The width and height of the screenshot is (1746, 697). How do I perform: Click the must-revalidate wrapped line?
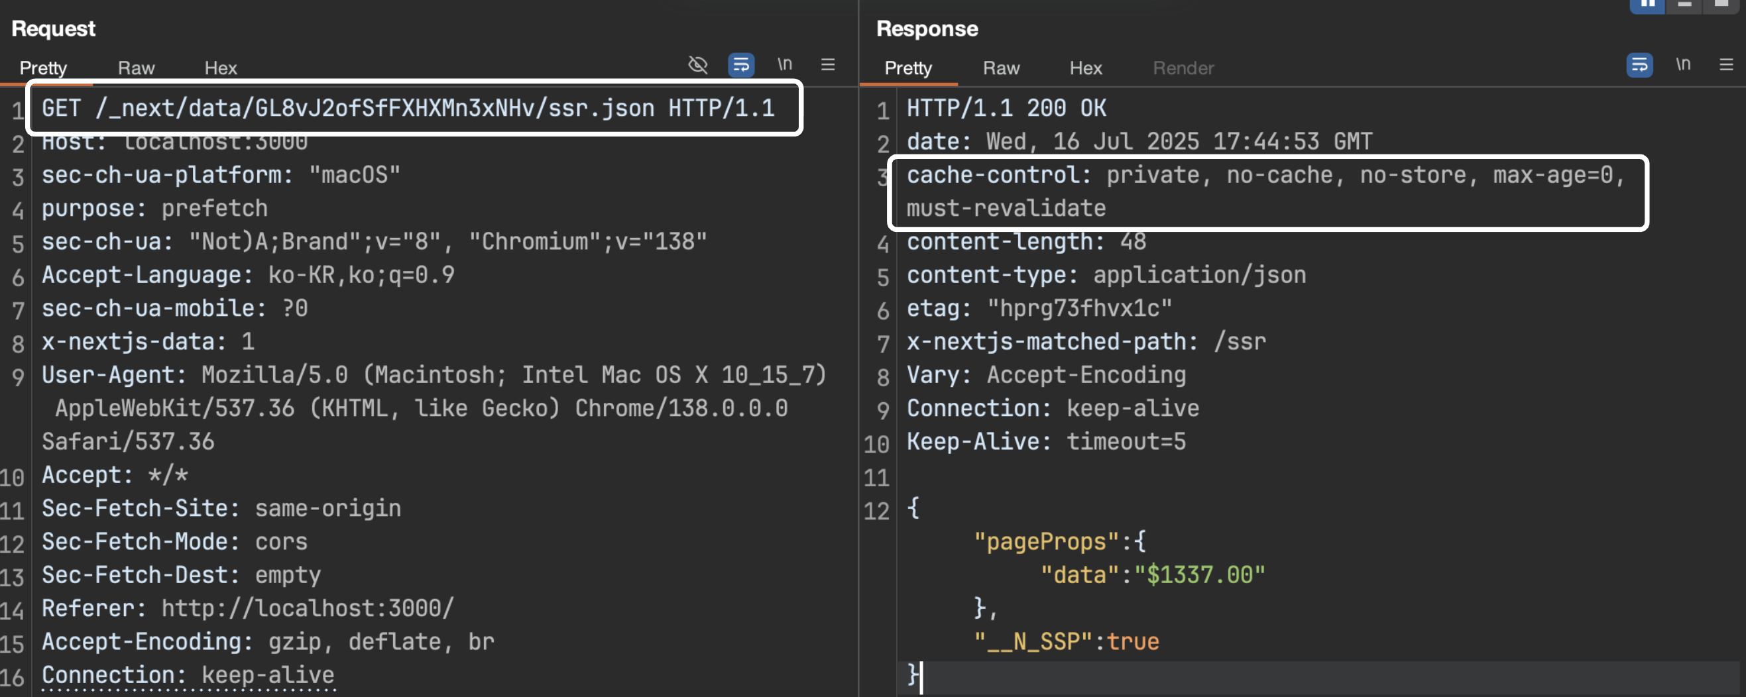[1006, 209]
